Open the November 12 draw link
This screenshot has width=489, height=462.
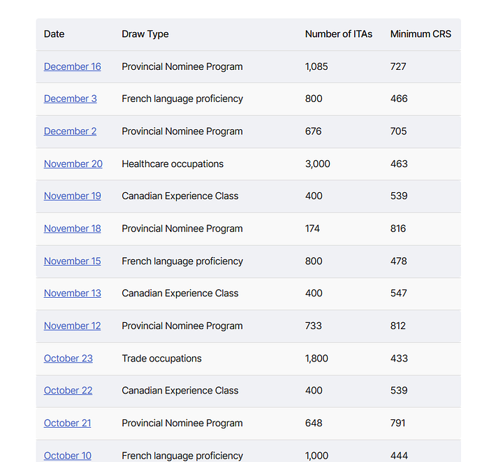(x=72, y=326)
